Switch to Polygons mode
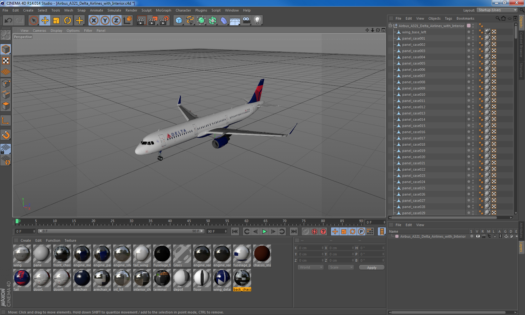The height and width of the screenshot is (315, 525). [x=6, y=106]
